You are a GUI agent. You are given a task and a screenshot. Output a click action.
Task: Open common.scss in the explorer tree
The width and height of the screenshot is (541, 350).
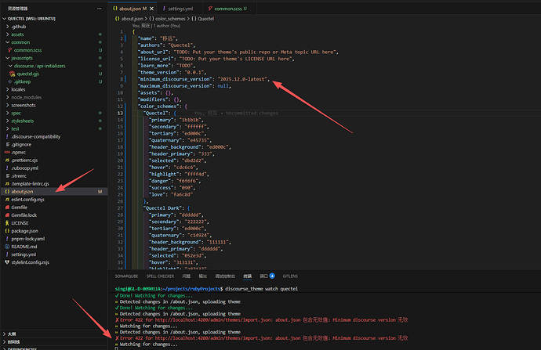27,50
